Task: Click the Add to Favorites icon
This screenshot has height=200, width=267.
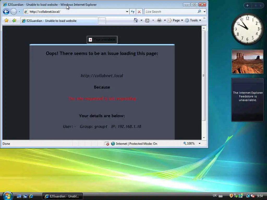Action: pos(14,21)
